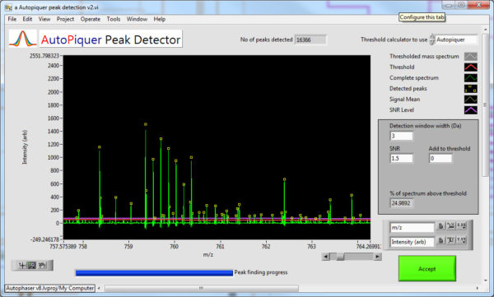Click the Complete spectrum green legend icon
This screenshot has width=494, height=297.
471,78
